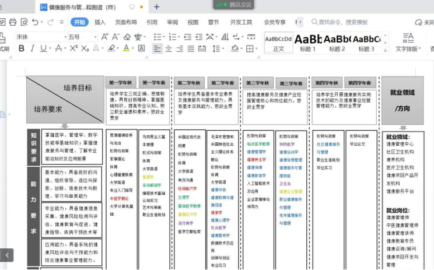Image resolution: width=434 pixels, height=270 pixels.
Task: Open the 页面布局 tab
Action: [x=125, y=22]
